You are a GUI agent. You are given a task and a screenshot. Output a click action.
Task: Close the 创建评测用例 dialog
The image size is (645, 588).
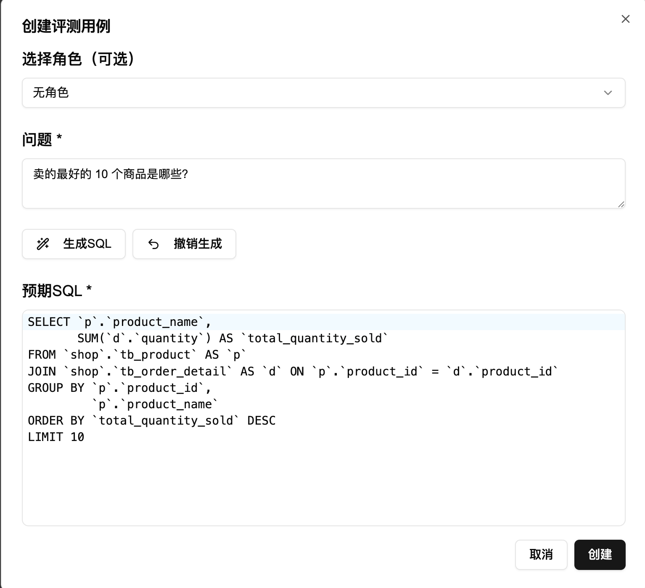tap(625, 19)
